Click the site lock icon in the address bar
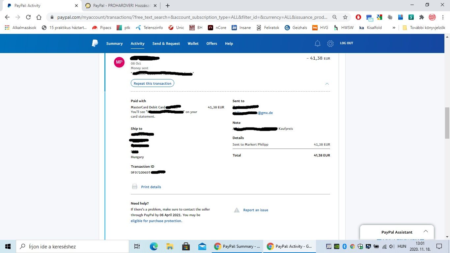450x253 pixels. [x=52, y=17]
